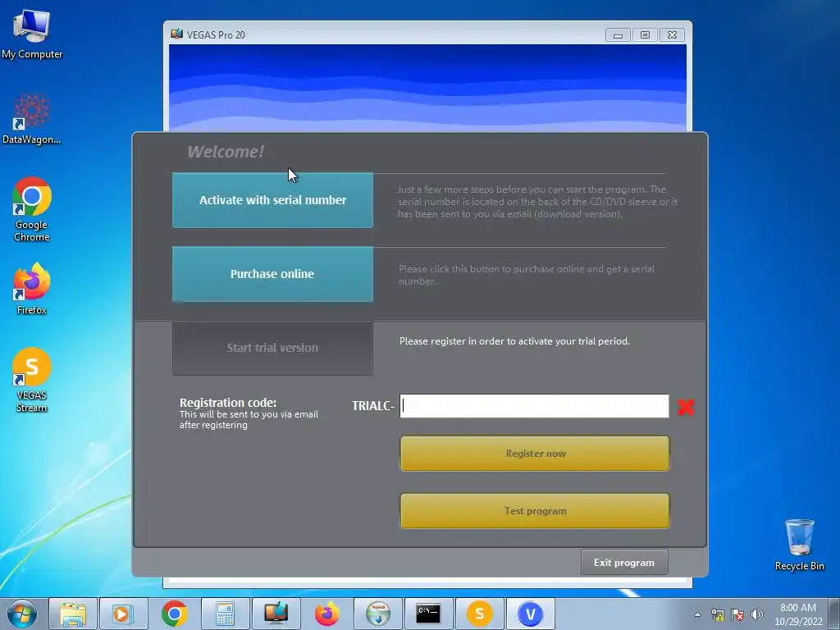Image resolution: width=840 pixels, height=630 pixels.
Task: Minimize the VEGAS Pro 20 window
Action: click(x=618, y=34)
